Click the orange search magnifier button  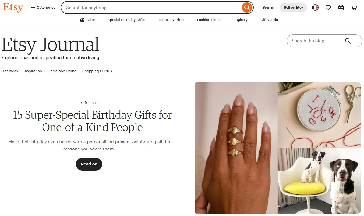point(247,8)
